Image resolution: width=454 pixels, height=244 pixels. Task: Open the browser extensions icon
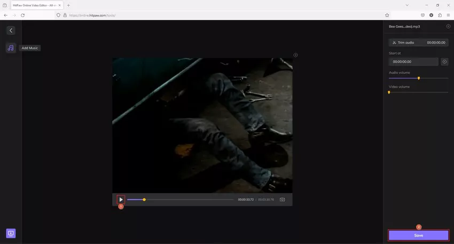coord(440,15)
